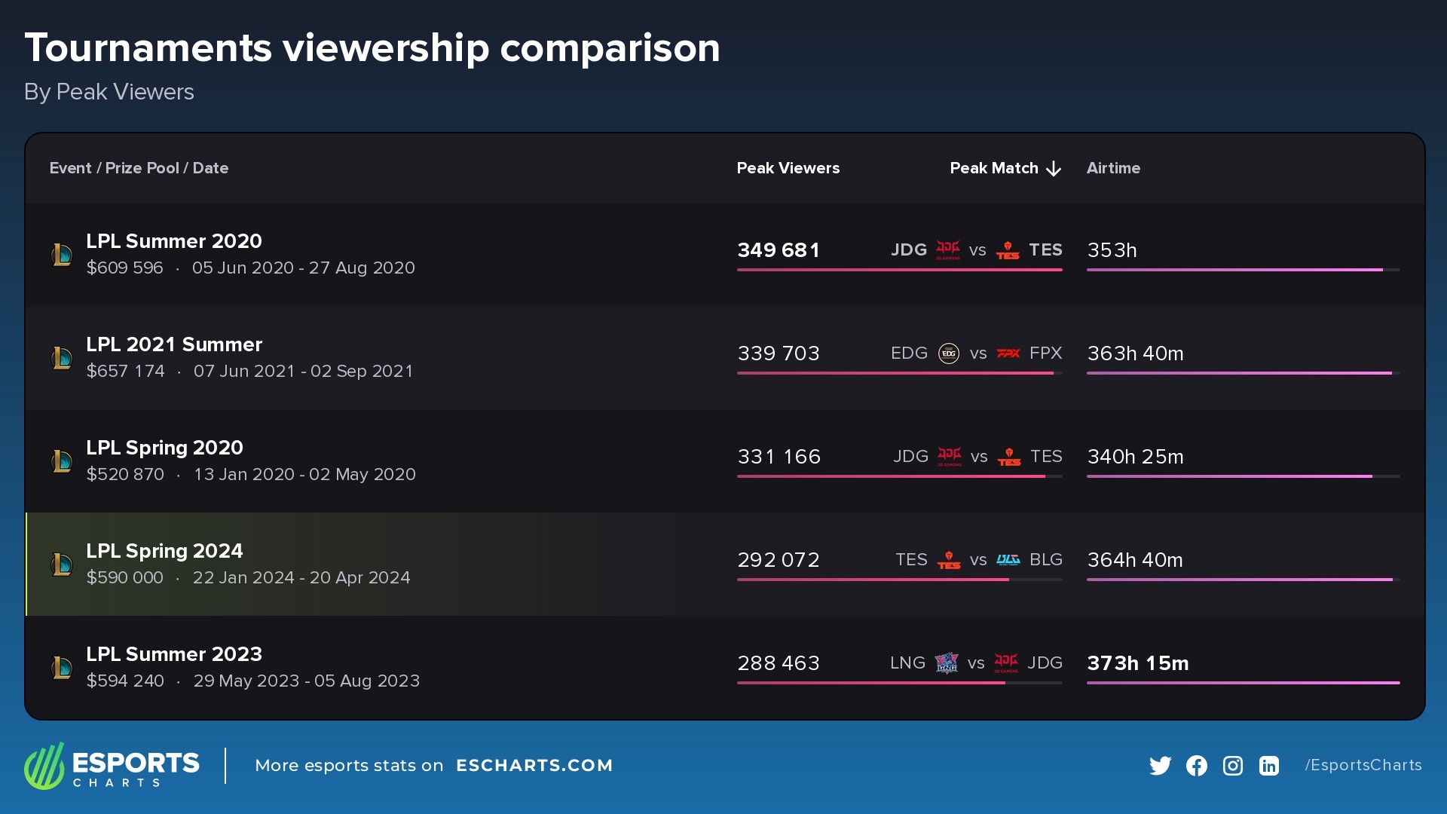The width and height of the screenshot is (1447, 814).
Task: Click the Esports Charts logo in the footer
Action: [x=112, y=765]
